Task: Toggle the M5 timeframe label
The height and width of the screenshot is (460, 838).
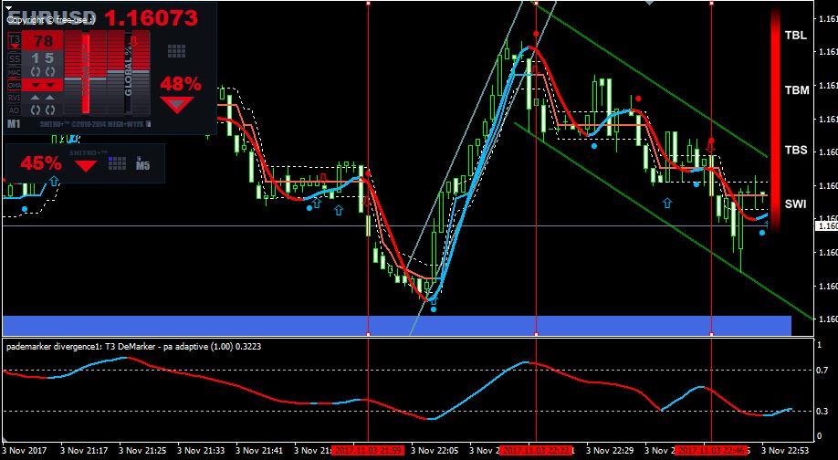Action: click(x=142, y=164)
